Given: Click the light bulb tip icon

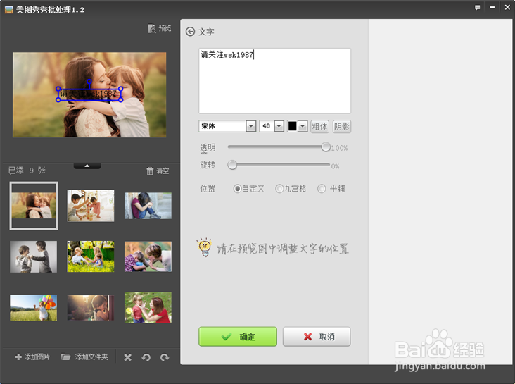Looking at the screenshot, I should (x=205, y=247).
